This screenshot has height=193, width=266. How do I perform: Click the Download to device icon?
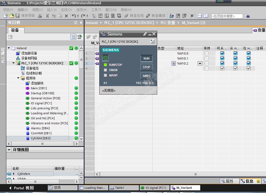(x=100, y=16)
